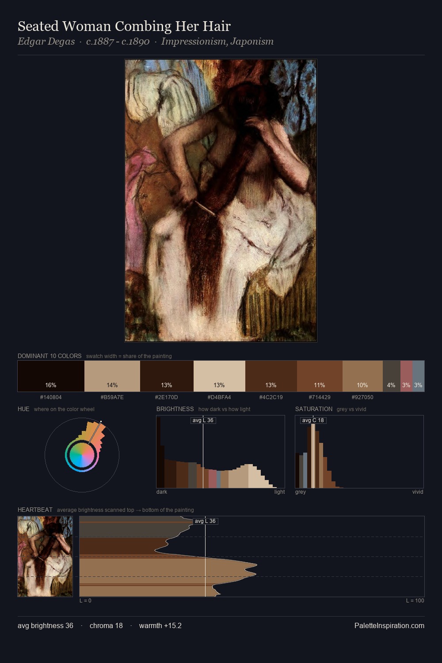Click the hue color wheel
The height and width of the screenshot is (663, 442).
click(x=82, y=454)
